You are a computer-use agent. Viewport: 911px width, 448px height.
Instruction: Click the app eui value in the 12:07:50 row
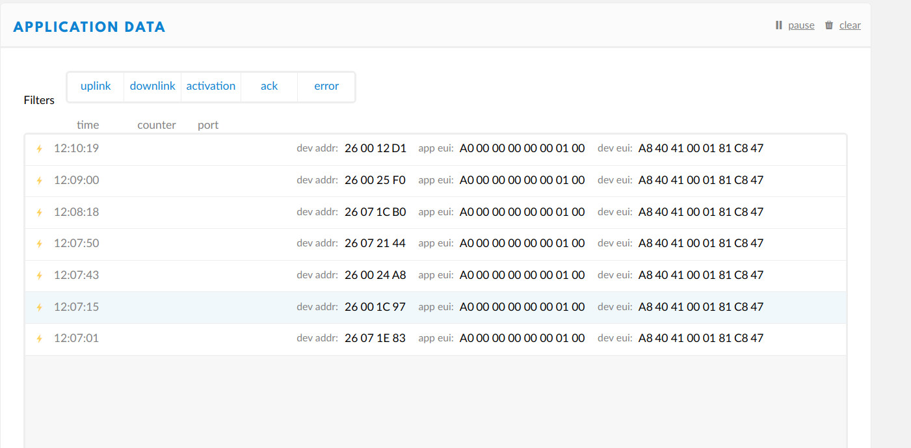522,243
